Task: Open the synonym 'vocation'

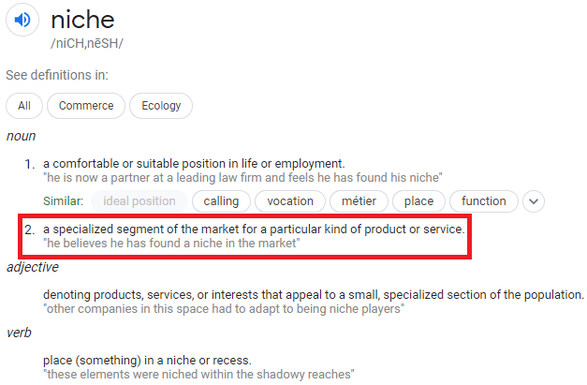Action: (x=290, y=201)
